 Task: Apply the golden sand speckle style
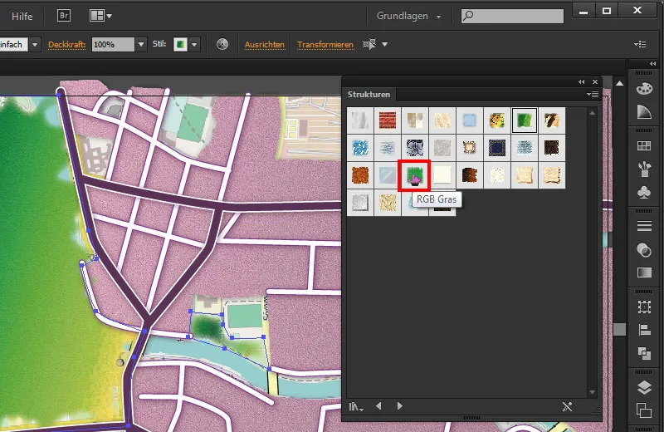pyautogui.click(x=388, y=203)
